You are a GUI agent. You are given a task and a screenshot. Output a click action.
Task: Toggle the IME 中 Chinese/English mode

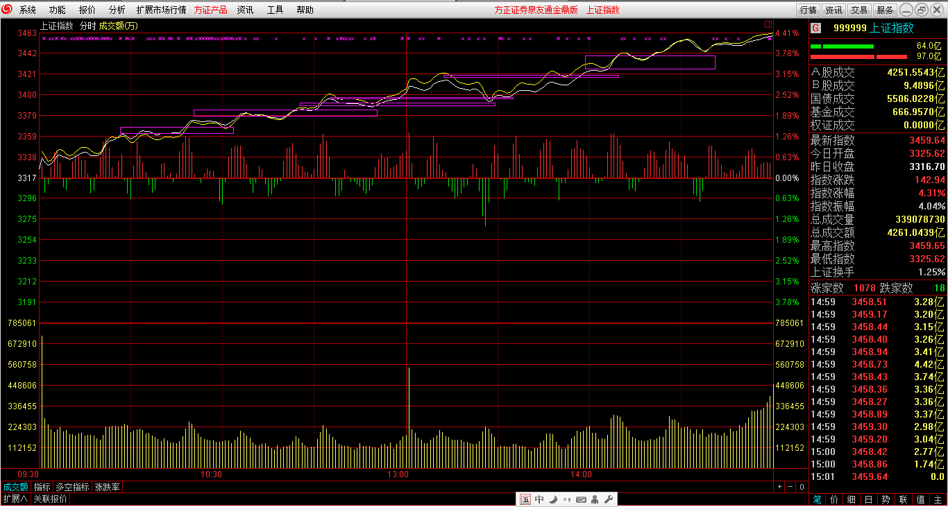pos(539,499)
